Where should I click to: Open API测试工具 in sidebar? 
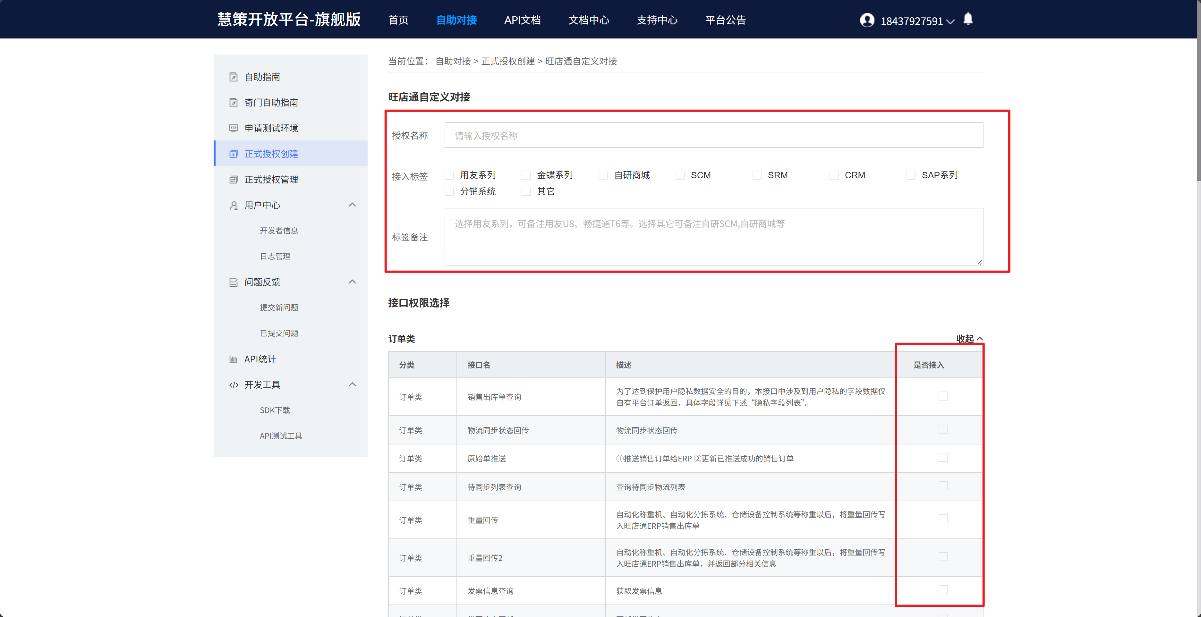[x=281, y=436]
